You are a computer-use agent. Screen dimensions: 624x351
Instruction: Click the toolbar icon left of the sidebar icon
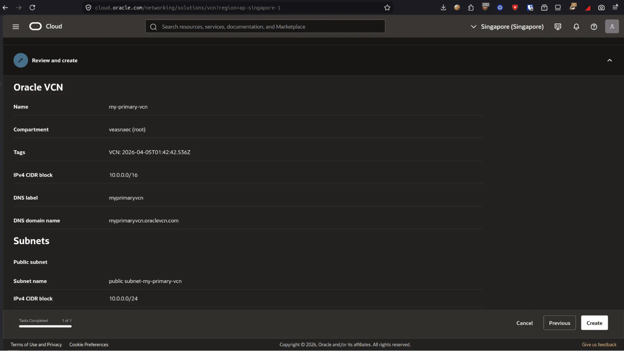click(x=544, y=7)
